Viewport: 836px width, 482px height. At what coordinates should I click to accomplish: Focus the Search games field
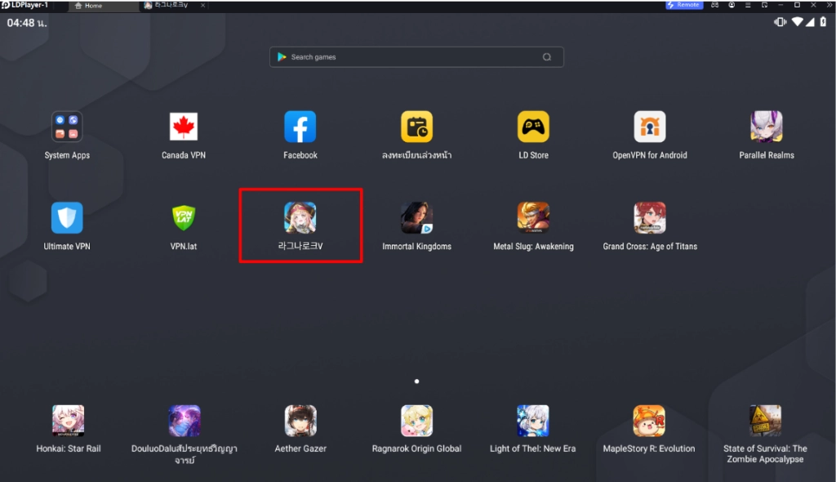point(416,57)
